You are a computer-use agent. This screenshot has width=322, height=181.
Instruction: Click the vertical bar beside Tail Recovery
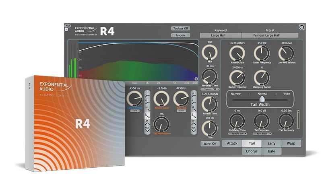tap(298, 119)
